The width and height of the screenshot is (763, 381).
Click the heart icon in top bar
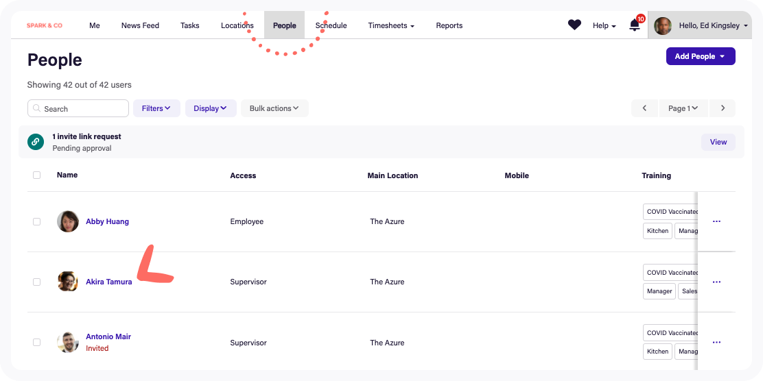[574, 25]
